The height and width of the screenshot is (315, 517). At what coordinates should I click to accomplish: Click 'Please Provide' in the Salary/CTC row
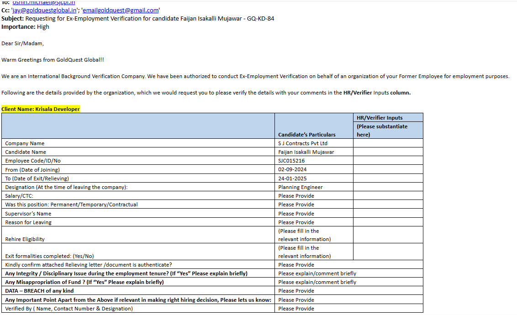pyautogui.click(x=296, y=196)
